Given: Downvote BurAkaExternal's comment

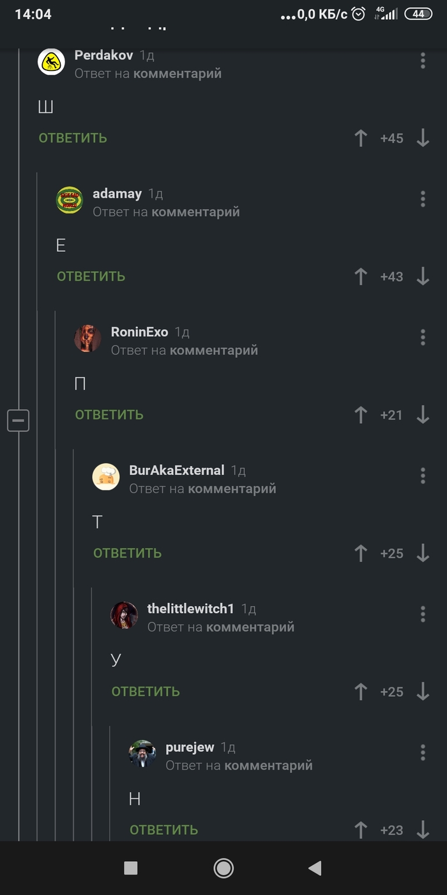Looking at the screenshot, I should 423,553.
